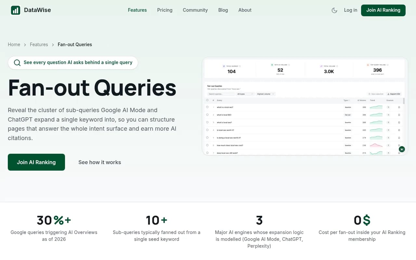Click the '30%+' statistic
Image resolution: width=416 pixels, height=260 pixels.
pyautogui.click(x=54, y=220)
